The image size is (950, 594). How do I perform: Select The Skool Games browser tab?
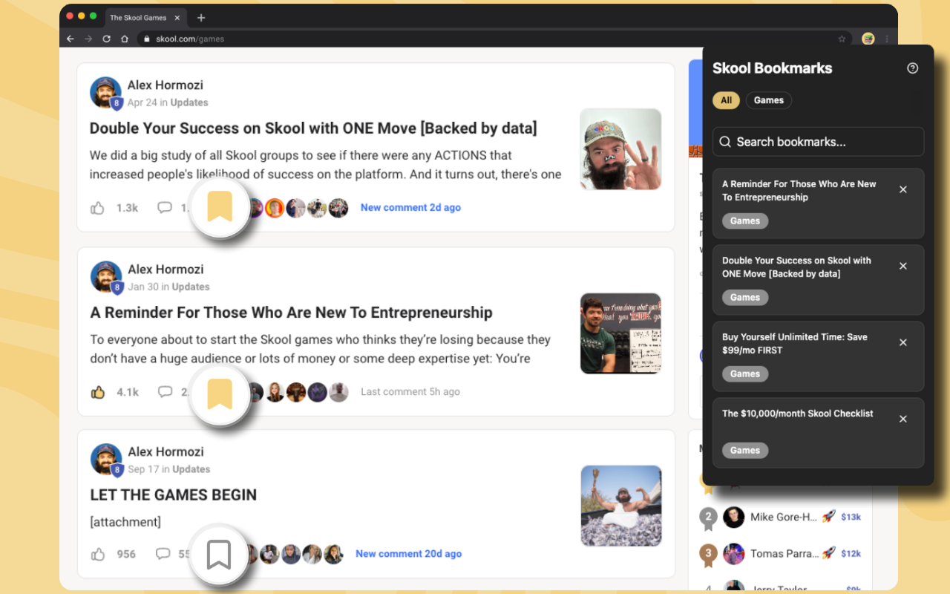click(145, 17)
